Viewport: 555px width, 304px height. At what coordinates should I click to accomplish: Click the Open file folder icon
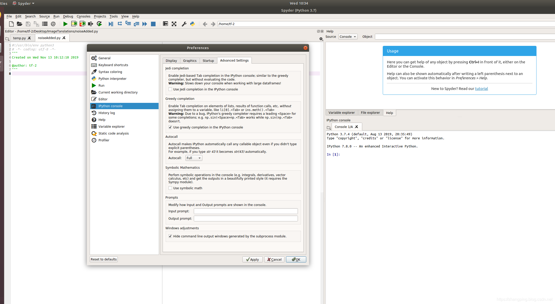point(20,24)
